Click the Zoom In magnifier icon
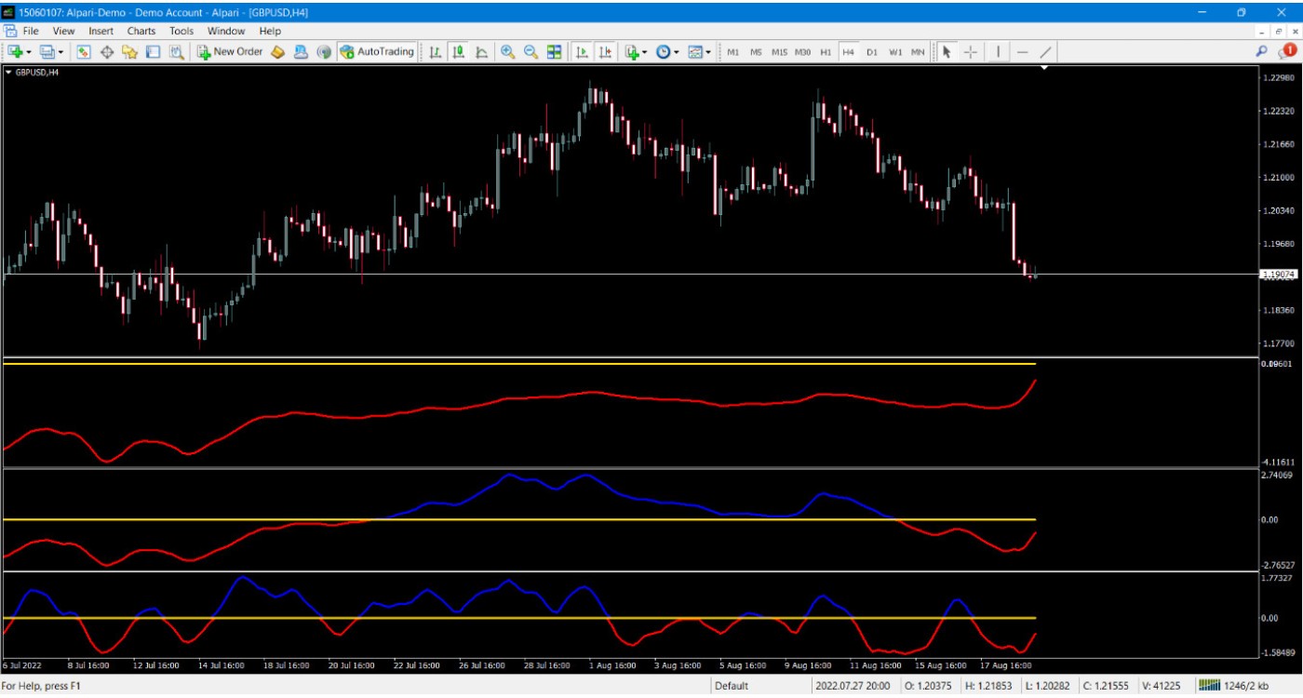Viewport: 1303px width, 698px height. point(508,52)
